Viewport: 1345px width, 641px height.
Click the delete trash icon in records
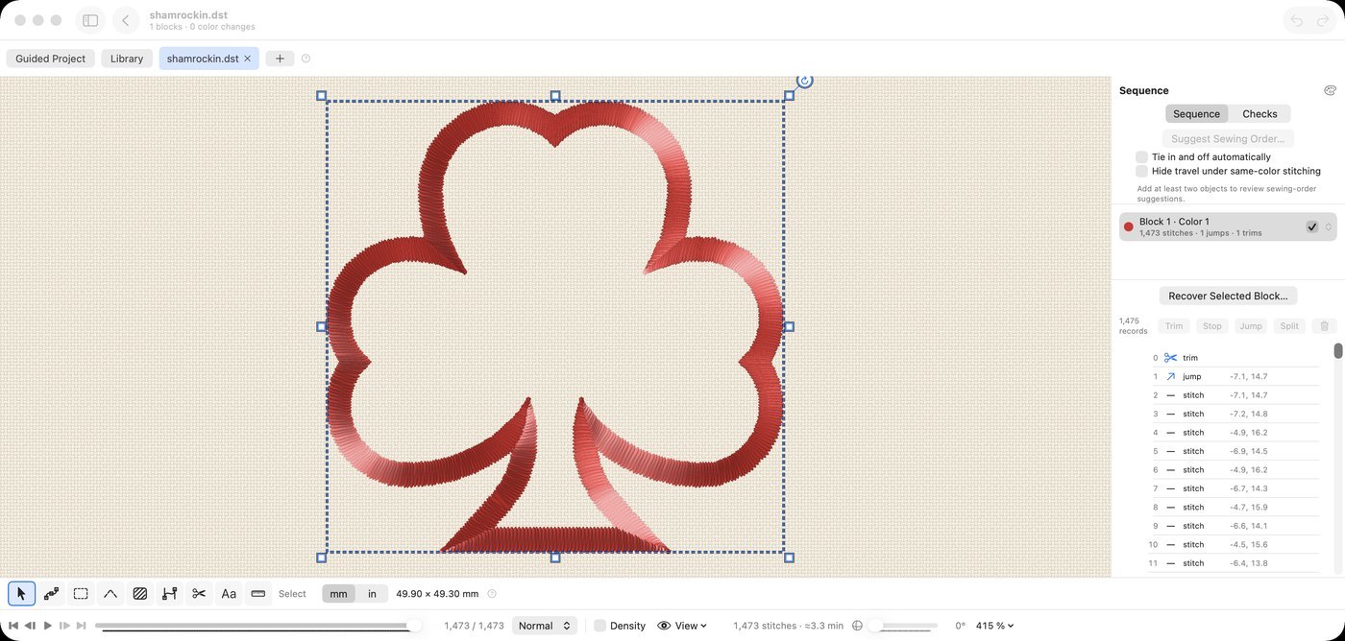[x=1324, y=326]
